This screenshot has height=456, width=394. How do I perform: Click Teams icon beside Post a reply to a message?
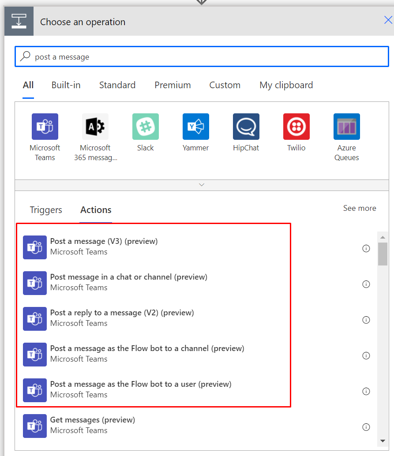[x=35, y=319]
